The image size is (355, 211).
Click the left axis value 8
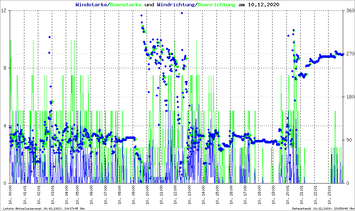click(5, 68)
